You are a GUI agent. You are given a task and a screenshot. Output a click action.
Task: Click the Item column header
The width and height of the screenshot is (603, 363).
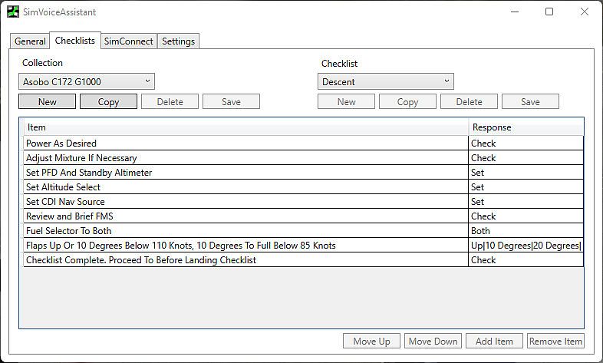[x=37, y=127]
